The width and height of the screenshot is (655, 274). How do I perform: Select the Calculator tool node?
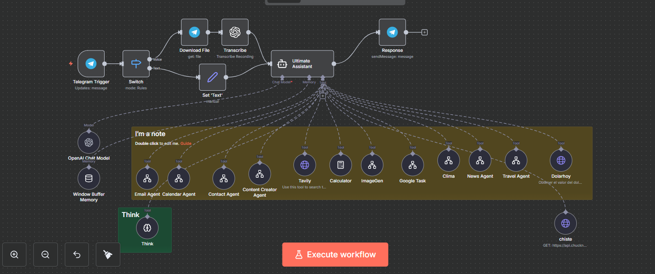340,165
